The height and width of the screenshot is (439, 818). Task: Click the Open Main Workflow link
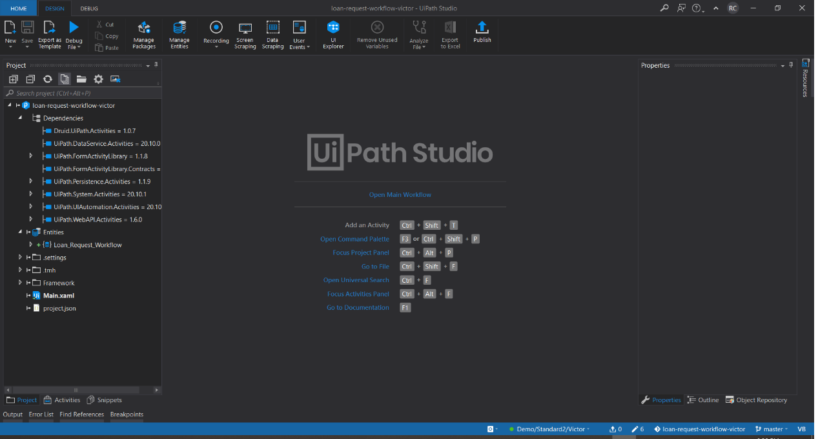400,194
